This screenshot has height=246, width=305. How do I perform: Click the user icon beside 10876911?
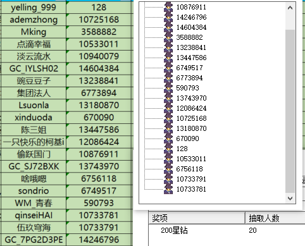(168, 7)
